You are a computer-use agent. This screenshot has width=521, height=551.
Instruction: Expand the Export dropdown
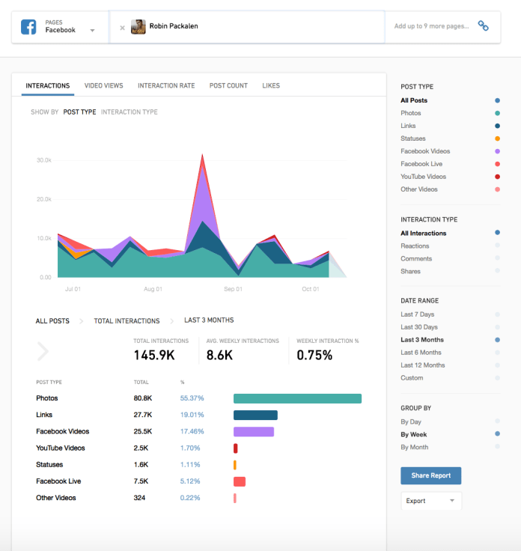pyautogui.click(x=431, y=501)
